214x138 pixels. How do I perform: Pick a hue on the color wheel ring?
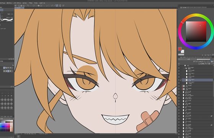tap(196, 15)
